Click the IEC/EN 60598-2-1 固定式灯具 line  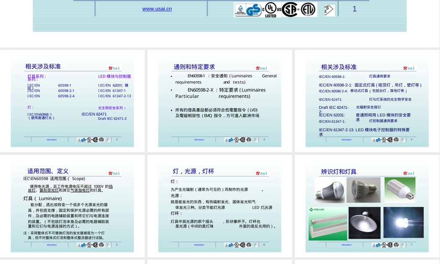[x=370, y=85]
